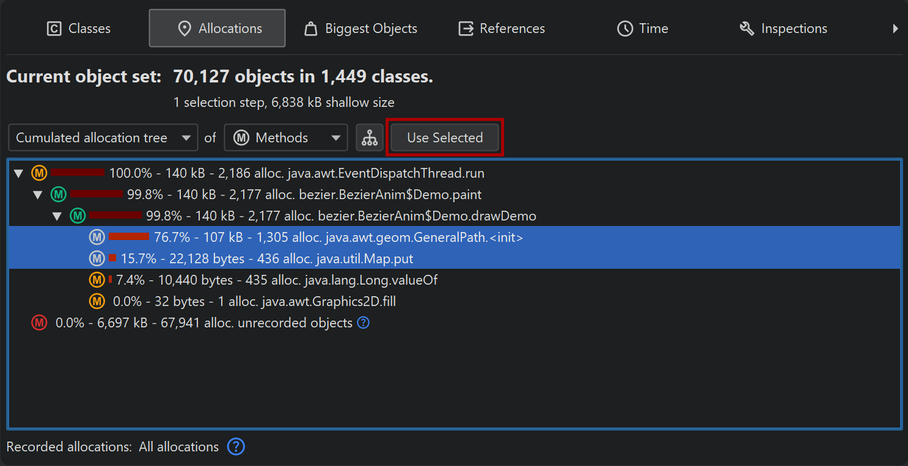Viewport: 908px width, 466px height.
Task: Click method icon of Long.valueOf row
Action: tap(97, 280)
